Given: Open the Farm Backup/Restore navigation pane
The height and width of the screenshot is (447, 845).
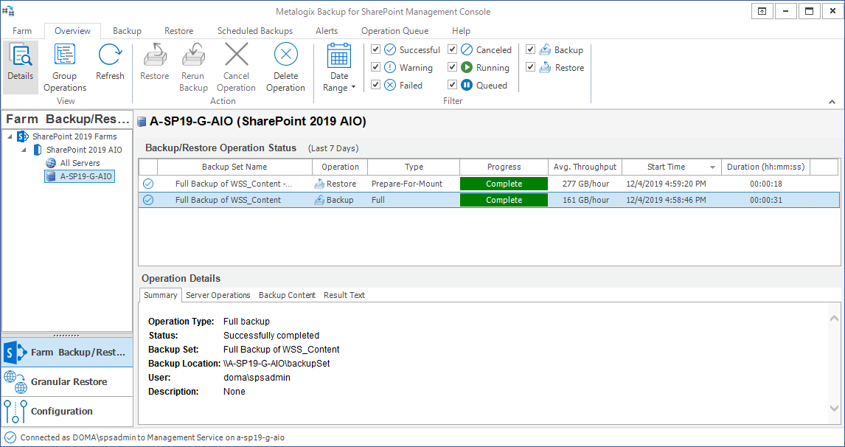Looking at the screenshot, I should 67,352.
